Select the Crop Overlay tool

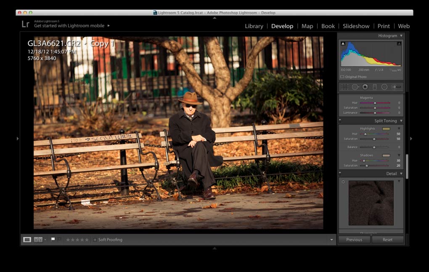tap(344, 87)
